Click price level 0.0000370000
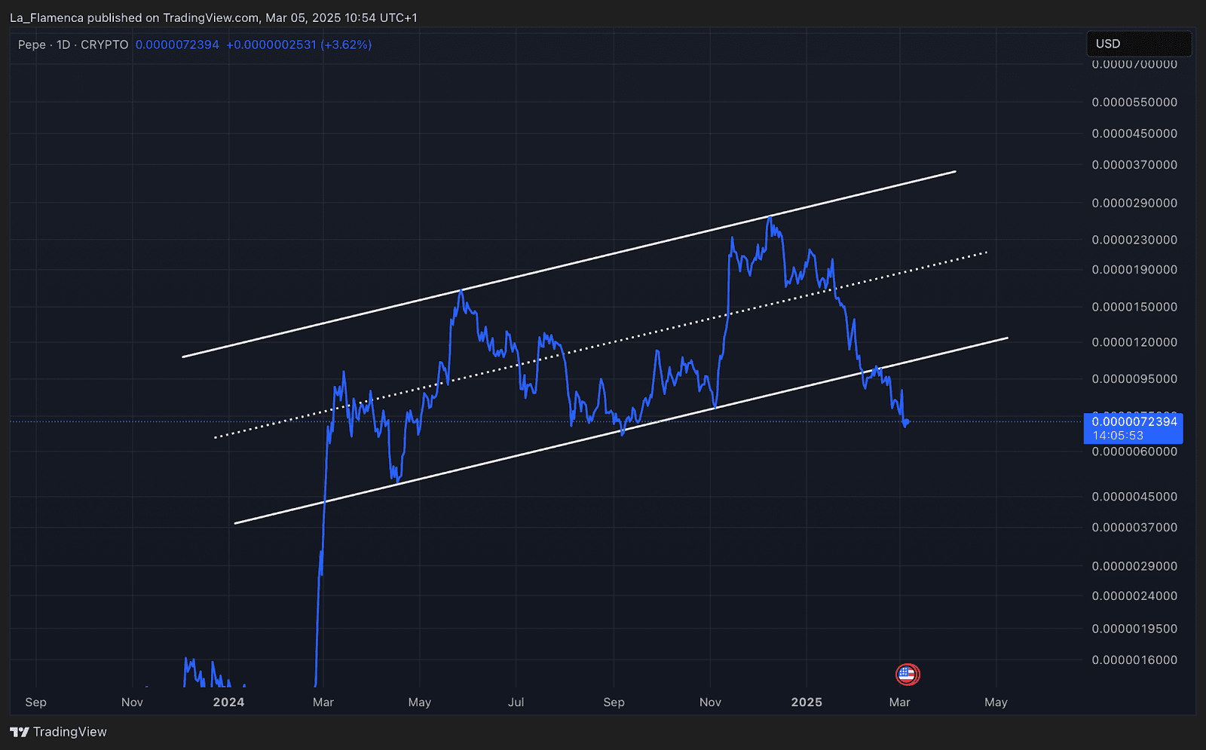This screenshot has height=750, width=1206. coord(1134,164)
